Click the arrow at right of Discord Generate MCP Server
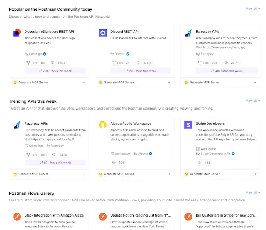The width and height of the screenshot is (266, 230). [169, 82]
